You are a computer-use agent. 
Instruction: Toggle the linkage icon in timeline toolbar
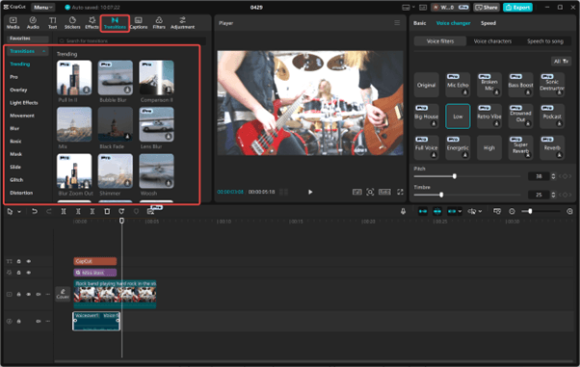tap(452, 211)
